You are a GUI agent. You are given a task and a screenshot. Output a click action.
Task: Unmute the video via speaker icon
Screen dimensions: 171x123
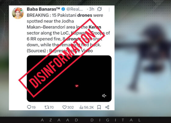[x=104, y=96]
